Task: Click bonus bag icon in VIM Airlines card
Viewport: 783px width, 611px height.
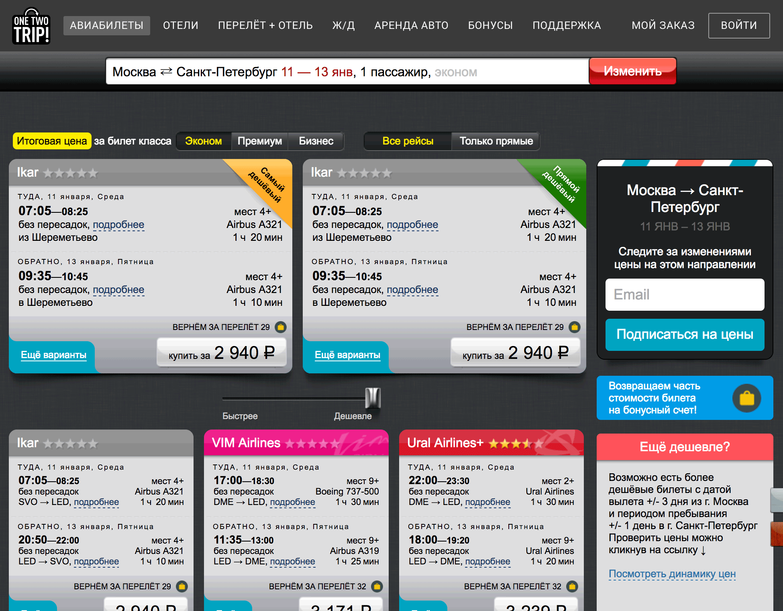Action: click(x=377, y=587)
